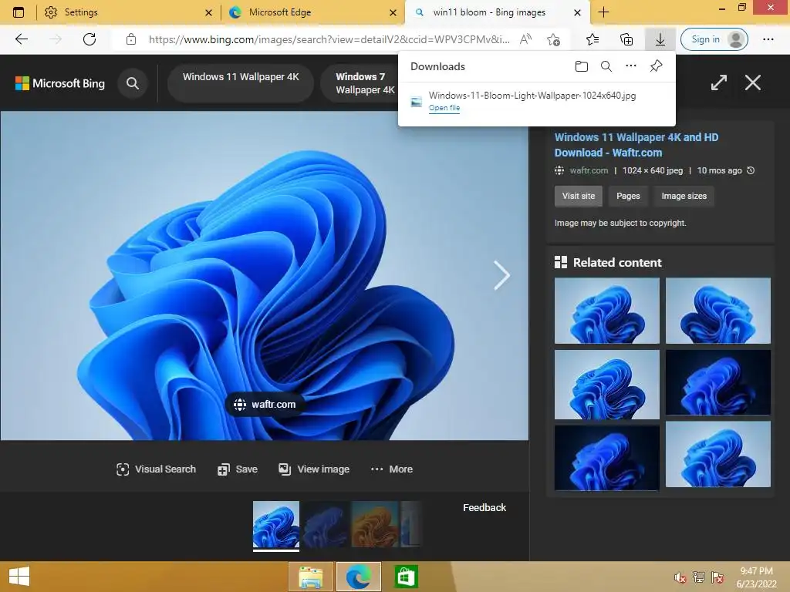This screenshot has width=790, height=592.
Task: Click the Image sizes button
Action: pos(684,196)
